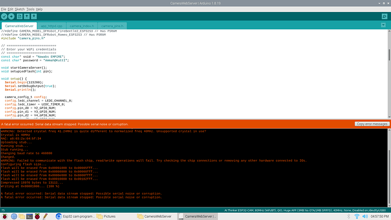Open the Serial Monitor magnifier icon
This screenshot has width=391, height=220.
tap(385, 16)
